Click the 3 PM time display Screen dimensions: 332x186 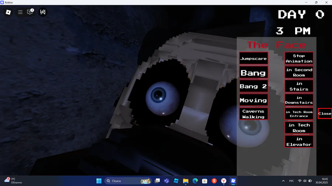(x=293, y=31)
